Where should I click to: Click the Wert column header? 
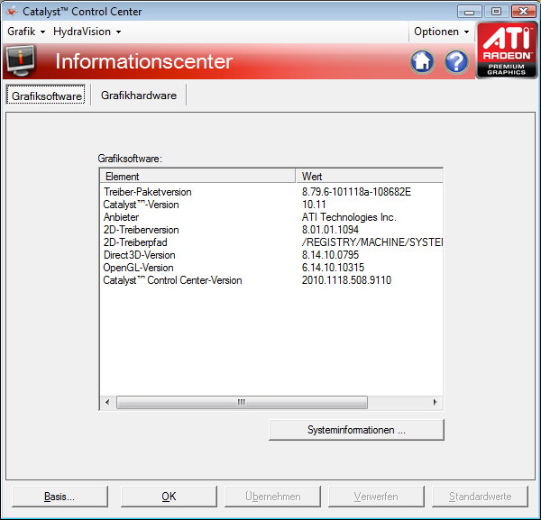point(369,177)
